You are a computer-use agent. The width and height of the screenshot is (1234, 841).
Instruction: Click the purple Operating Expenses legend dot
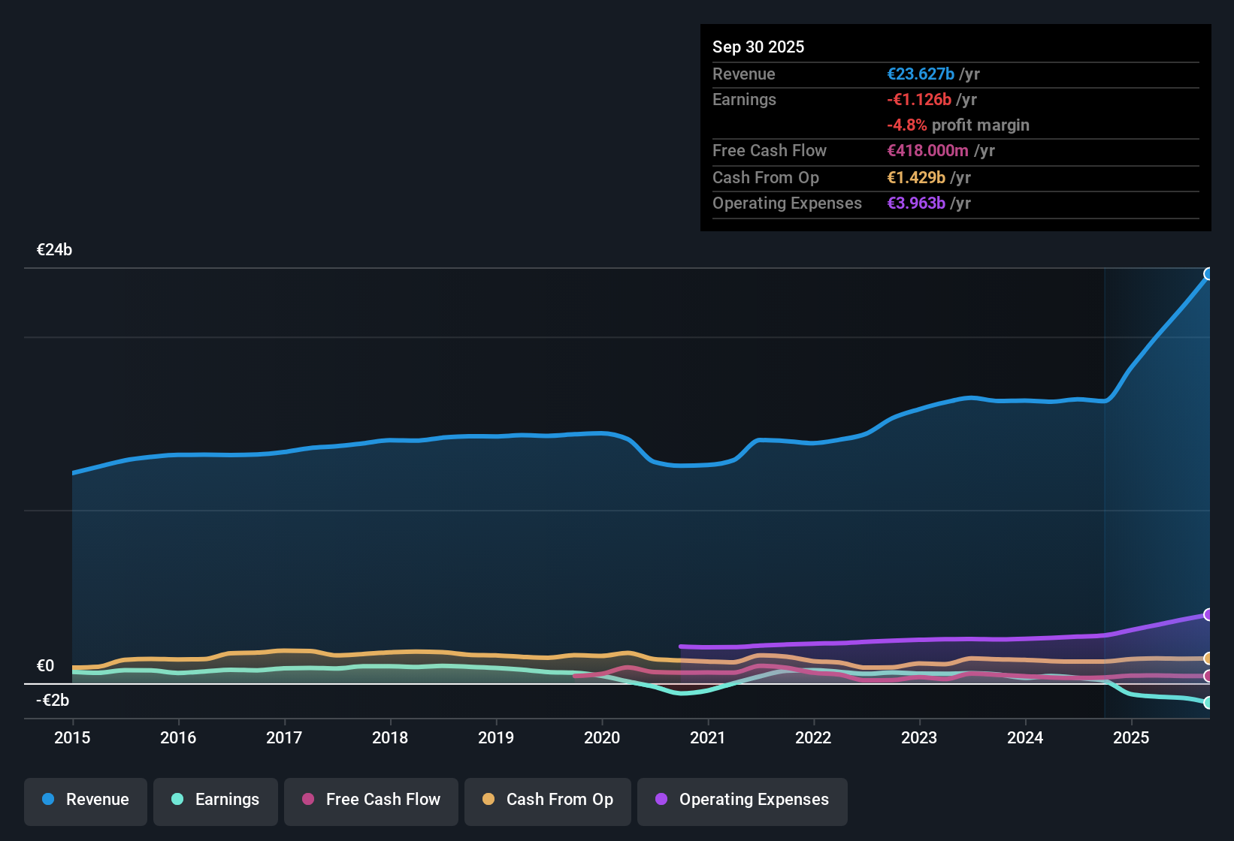tap(661, 800)
